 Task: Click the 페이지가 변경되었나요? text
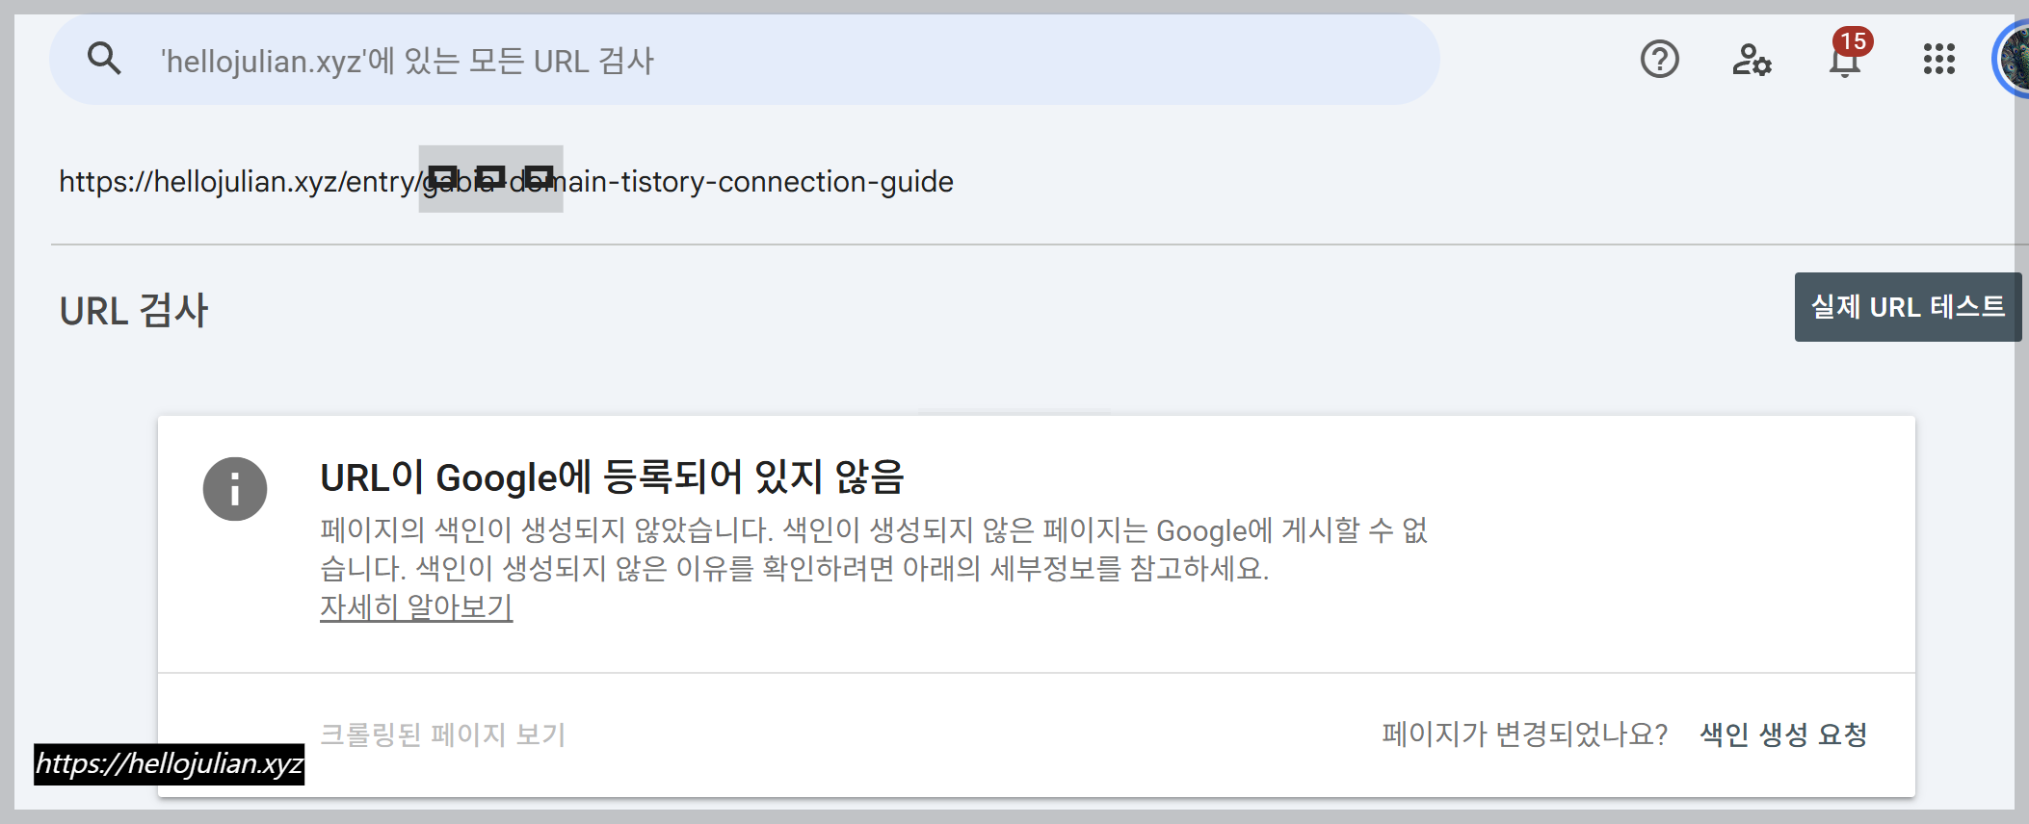coord(1524,734)
